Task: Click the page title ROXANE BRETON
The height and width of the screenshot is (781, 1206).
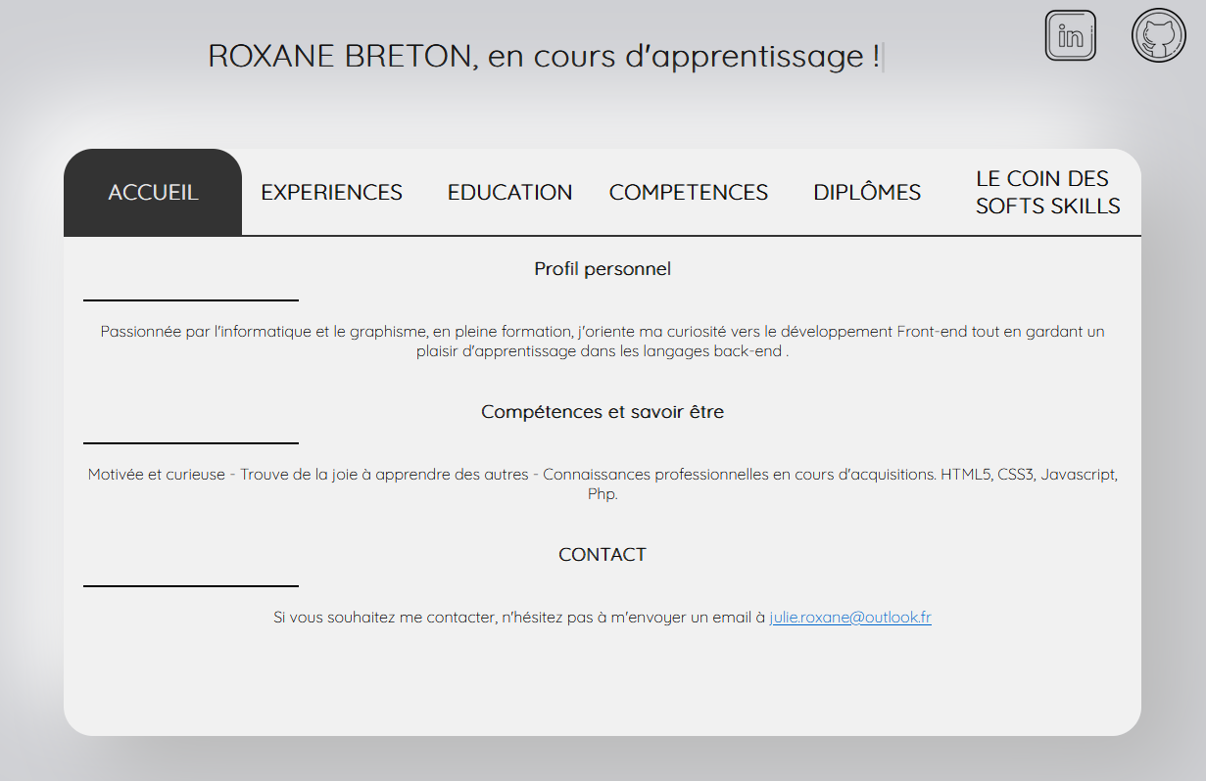Action: click(545, 56)
